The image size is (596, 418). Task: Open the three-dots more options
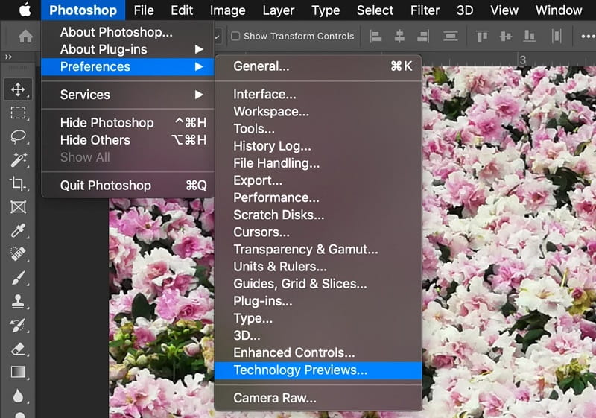[588, 37]
